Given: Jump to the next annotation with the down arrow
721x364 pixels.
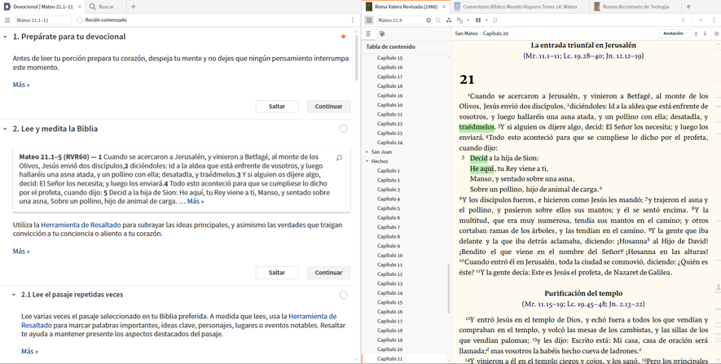Looking at the screenshot, I should (705, 33).
